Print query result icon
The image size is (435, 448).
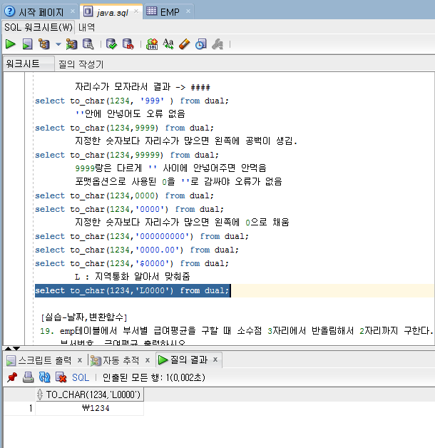pyautogui.click(x=28, y=377)
